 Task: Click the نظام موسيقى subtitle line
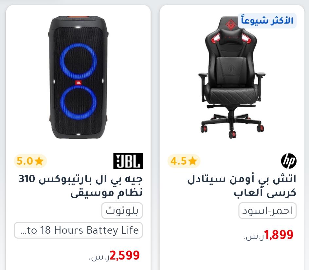(106, 192)
